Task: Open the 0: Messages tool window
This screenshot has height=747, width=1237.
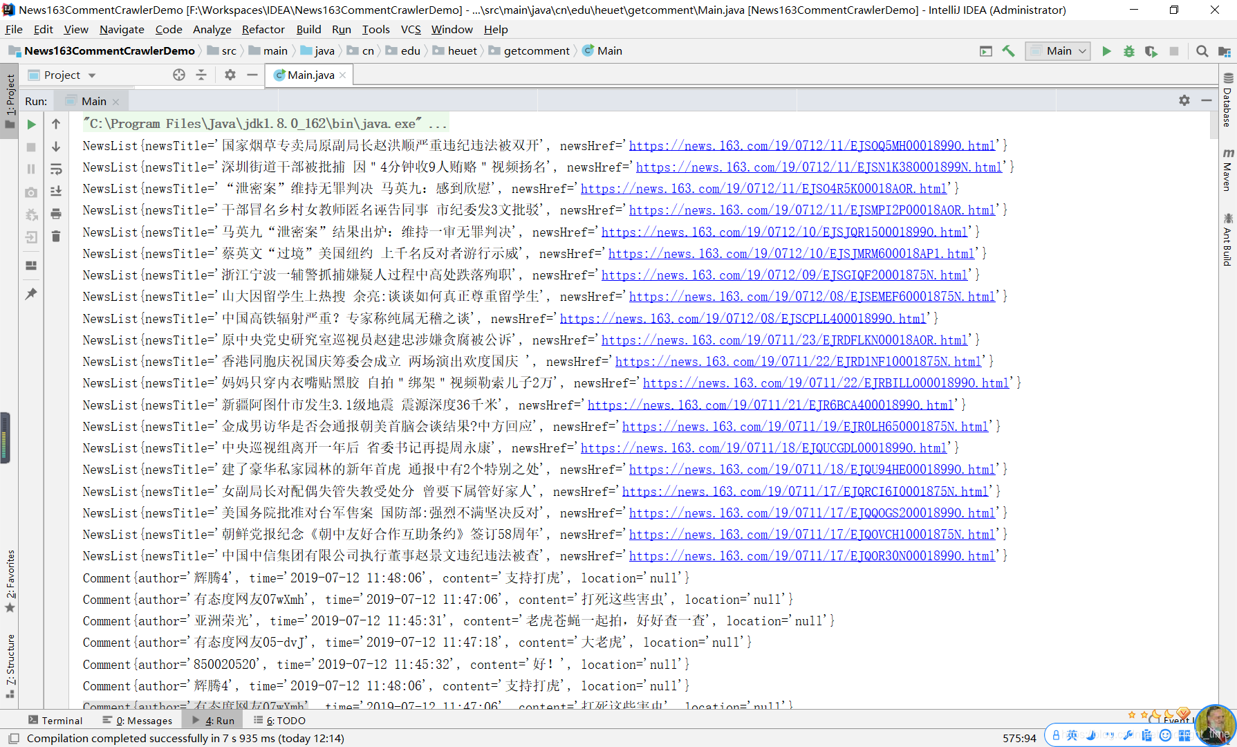Action: 137,721
